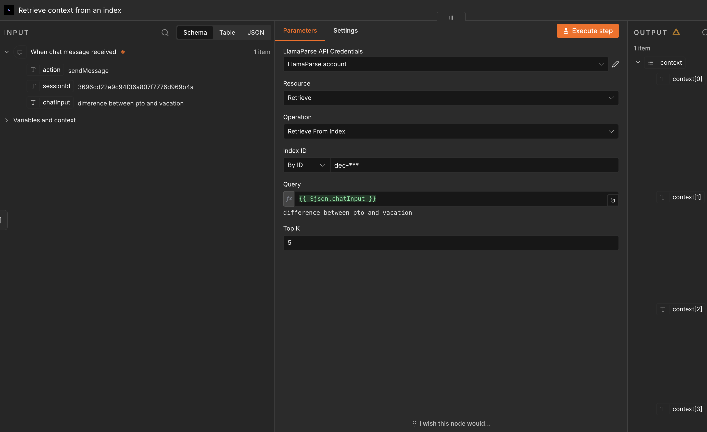
Task: Click the type icon beside context[3]
Action: (x=663, y=409)
